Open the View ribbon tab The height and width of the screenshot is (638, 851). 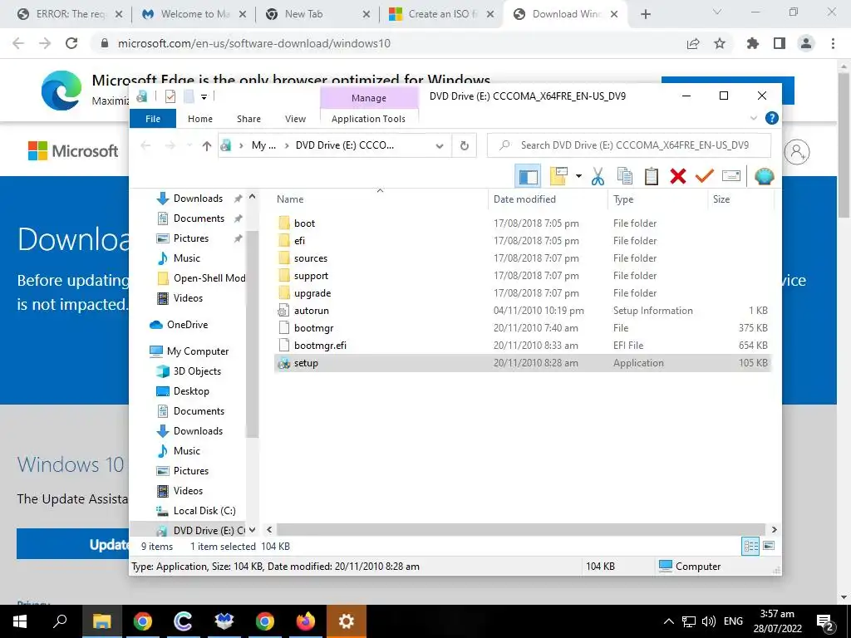click(295, 118)
